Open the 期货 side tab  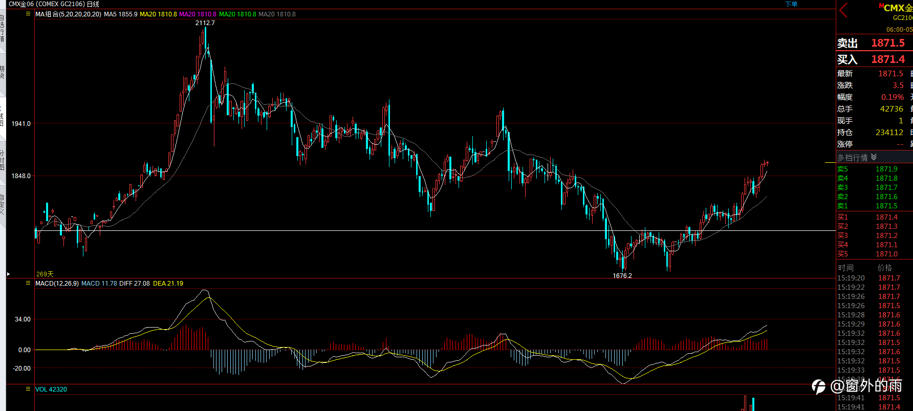click(3, 72)
